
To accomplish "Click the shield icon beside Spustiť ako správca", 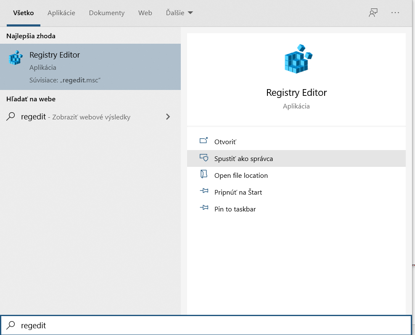I will click(204, 158).
